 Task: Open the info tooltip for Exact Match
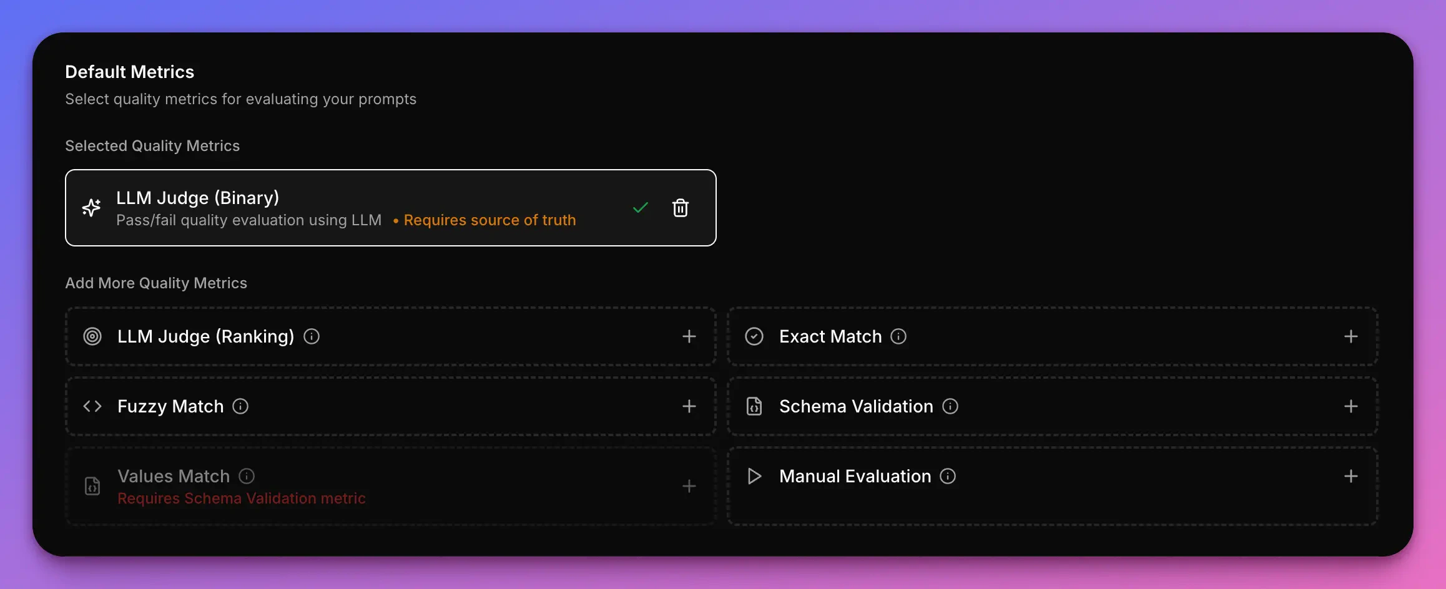pyautogui.click(x=898, y=336)
